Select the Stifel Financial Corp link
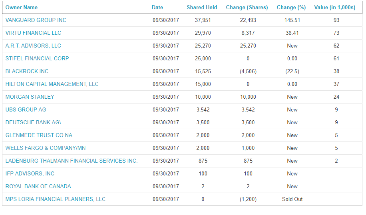Viewport: 366px width, 215px height. [x=37, y=58]
